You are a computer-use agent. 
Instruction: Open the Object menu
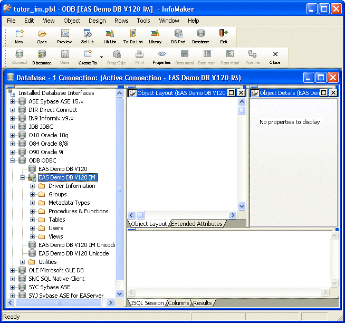coord(72,21)
